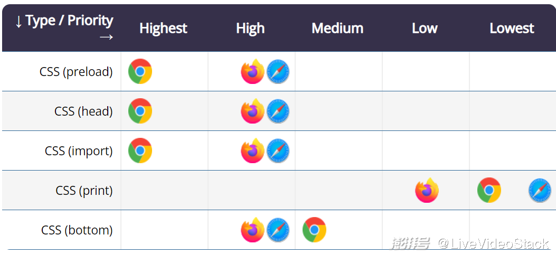Image resolution: width=556 pixels, height=254 pixels.
Task: Click Chrome icon in CSS (import) row
Action: 140,150
